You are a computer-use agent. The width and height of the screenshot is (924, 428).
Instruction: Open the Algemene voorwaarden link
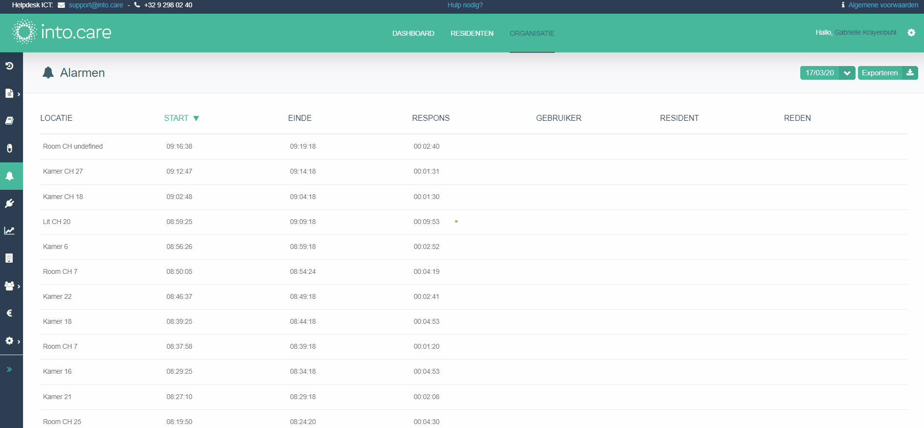(x=883, y=5)
